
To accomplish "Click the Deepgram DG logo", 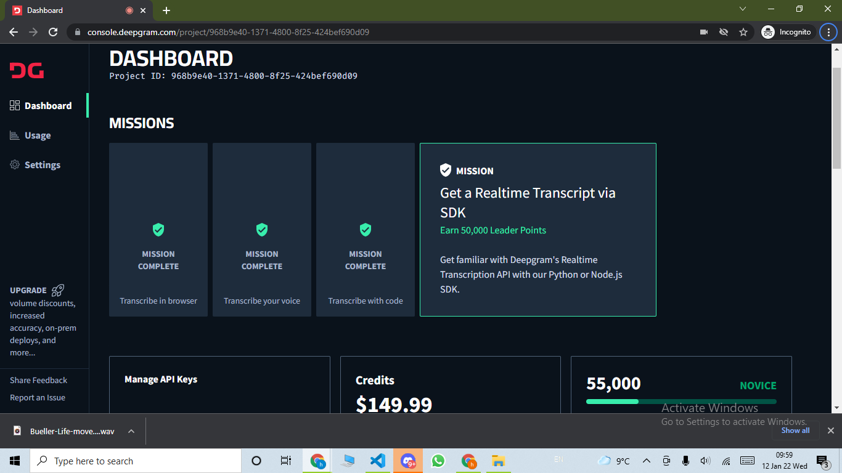I will [x=27, y=70].
